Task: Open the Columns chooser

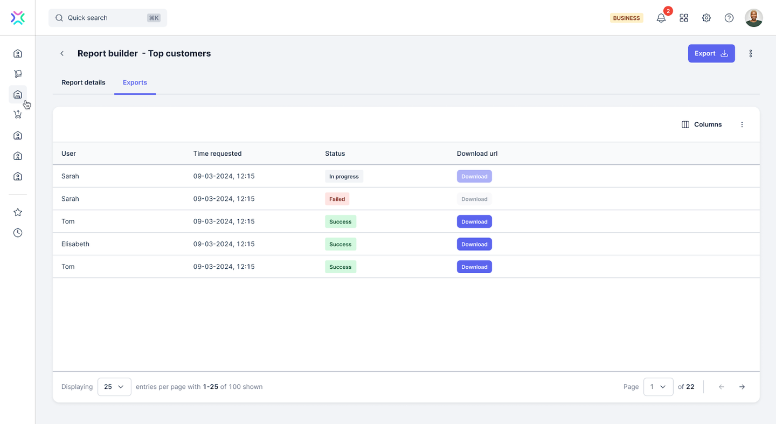Action: (x=702, y=124)
